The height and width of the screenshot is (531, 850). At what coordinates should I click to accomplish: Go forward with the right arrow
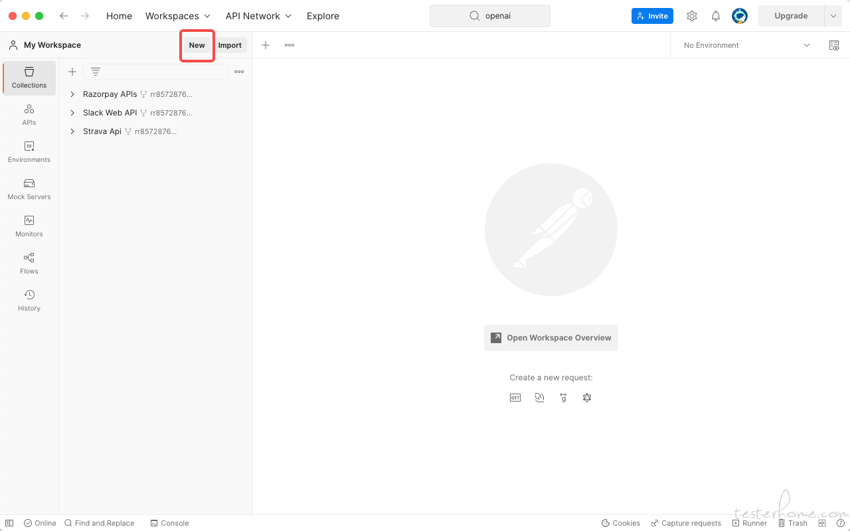[85, 16]
